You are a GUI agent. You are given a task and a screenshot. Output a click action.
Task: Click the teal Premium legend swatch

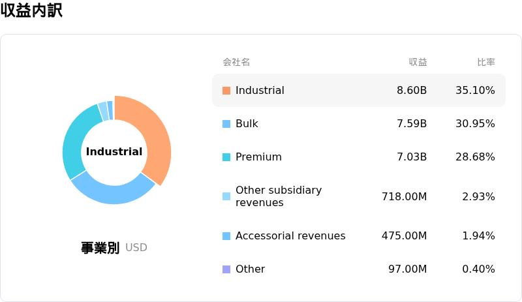click(x=226, y=157)
